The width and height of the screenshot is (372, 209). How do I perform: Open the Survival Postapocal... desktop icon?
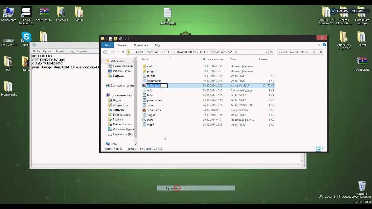[x=26, y=16]
